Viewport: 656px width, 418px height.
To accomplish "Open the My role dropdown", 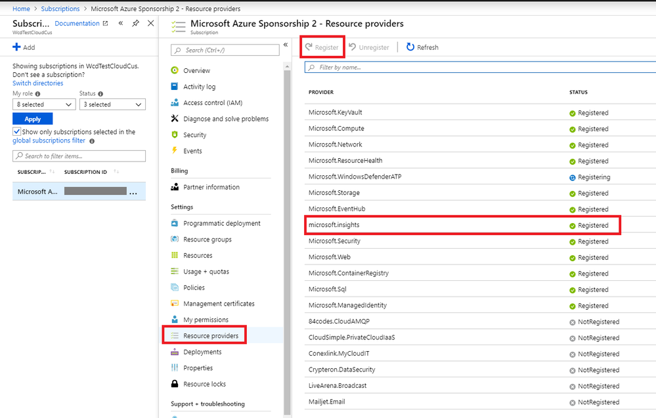I will [44, 104].
